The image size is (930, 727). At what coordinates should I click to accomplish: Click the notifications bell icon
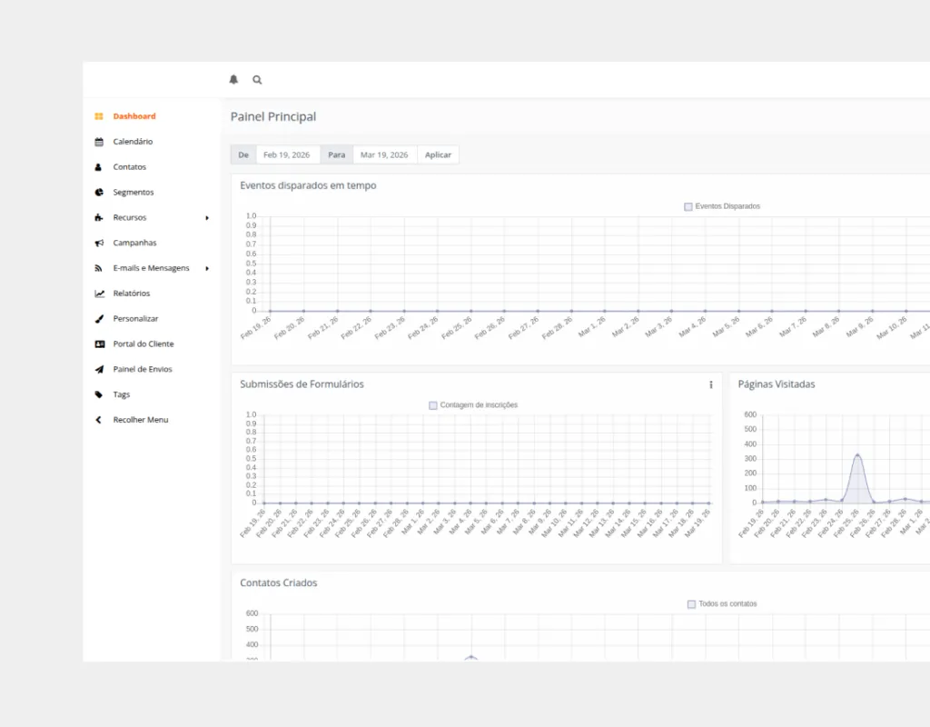(233, 80)
